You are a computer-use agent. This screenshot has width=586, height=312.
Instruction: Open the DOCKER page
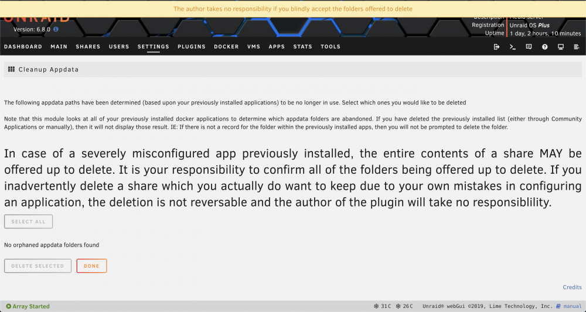coord(226,47)
